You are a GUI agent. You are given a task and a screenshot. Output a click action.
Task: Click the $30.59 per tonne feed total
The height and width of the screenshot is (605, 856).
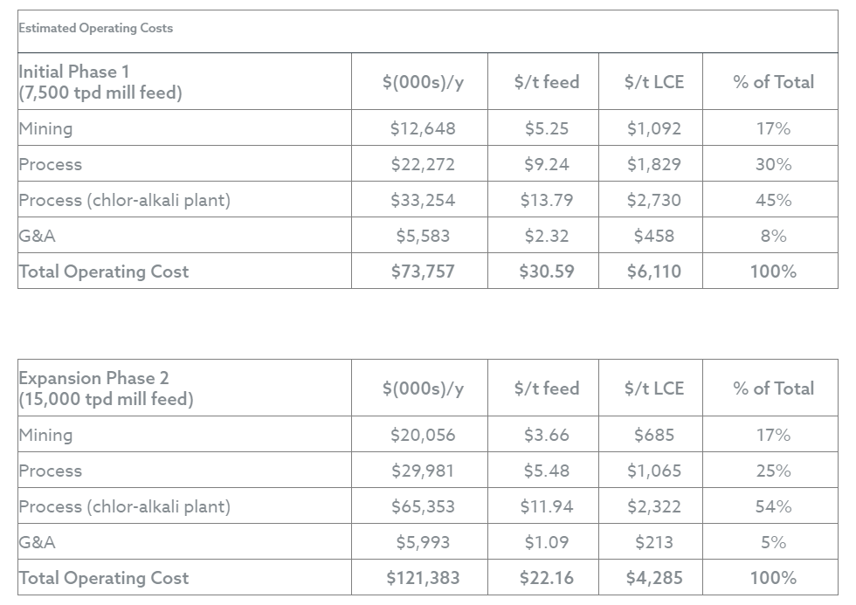pyautogui.click(x=547, y=272)
